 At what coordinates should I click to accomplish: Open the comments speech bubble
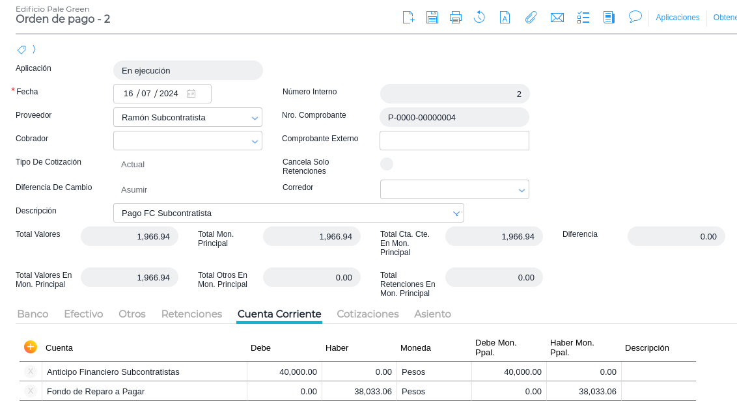click(x=635, y=17)
